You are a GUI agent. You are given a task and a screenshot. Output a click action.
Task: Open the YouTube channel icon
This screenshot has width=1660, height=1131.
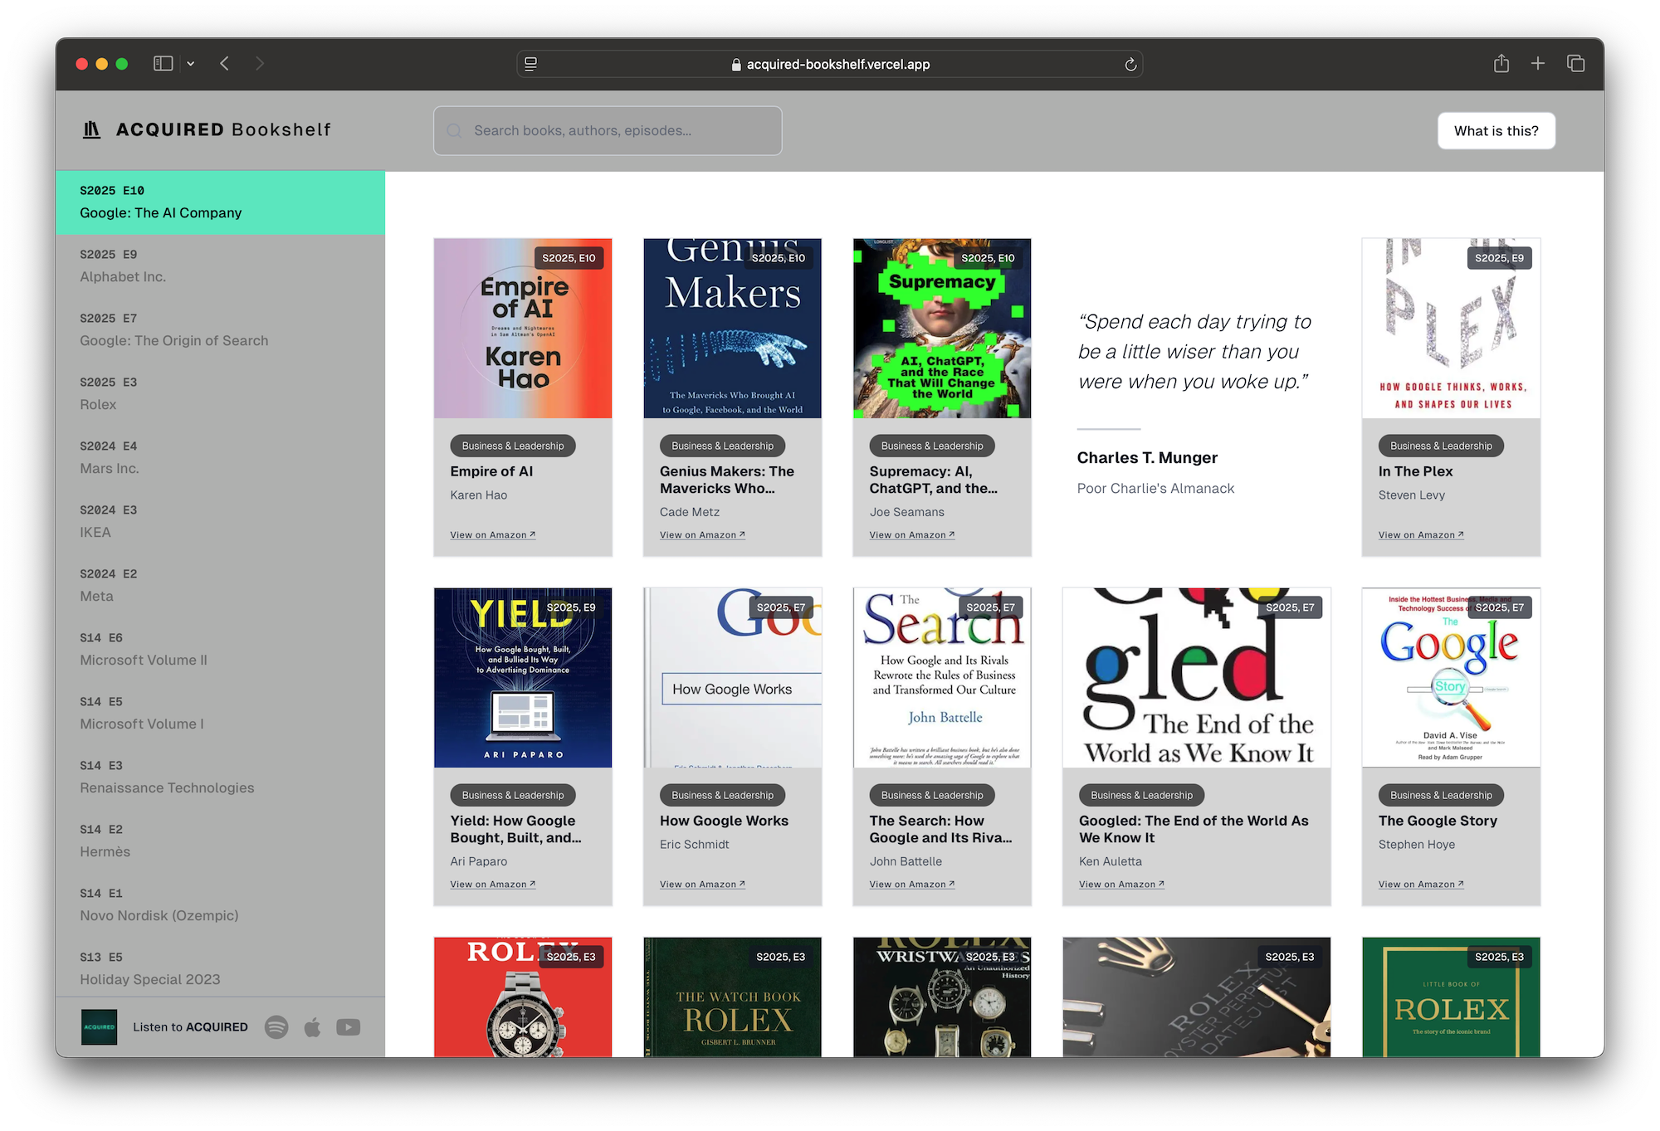pyautogui.click(x=349, y=1027)
